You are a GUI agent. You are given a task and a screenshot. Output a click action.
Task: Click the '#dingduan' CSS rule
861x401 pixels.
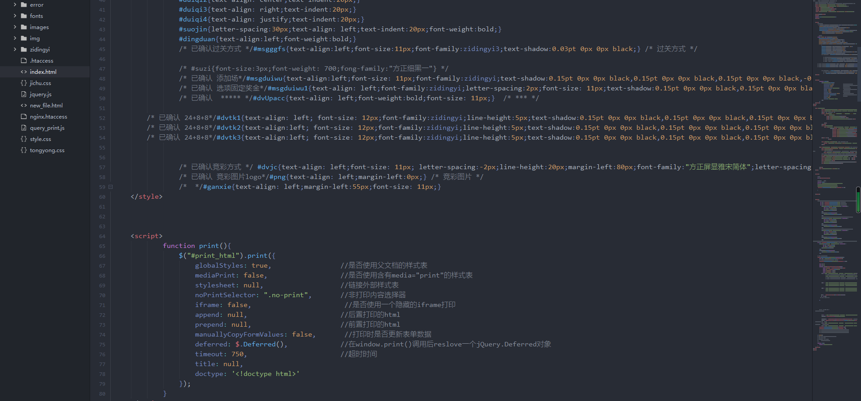pyautogui.click(x=268, y=39)
